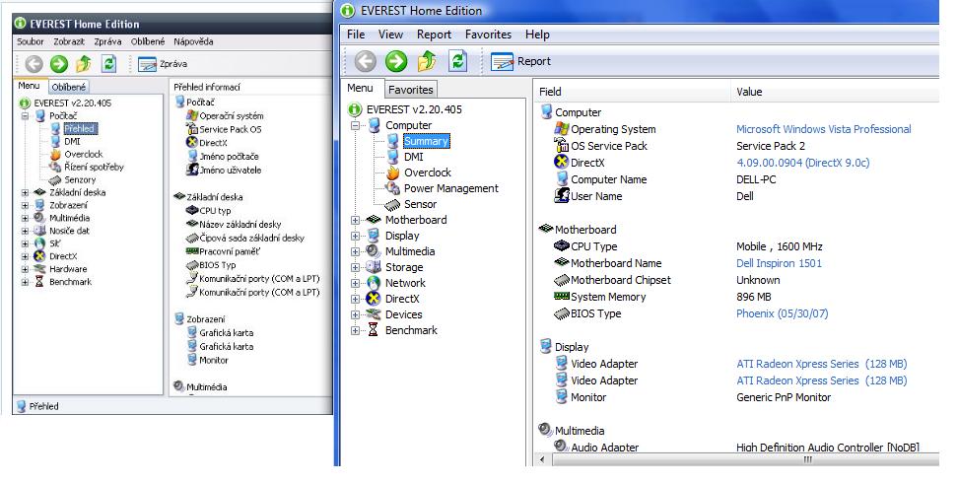Open the Help menu
Screen dimensions: 958x483
[x=537, y=34]
